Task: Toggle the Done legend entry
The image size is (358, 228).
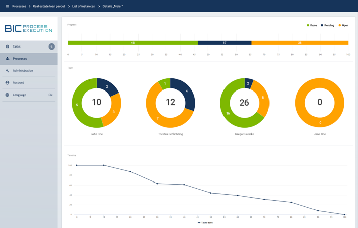Action: point(312,25)
